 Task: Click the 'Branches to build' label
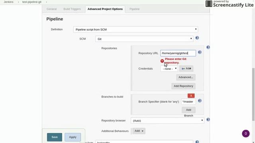pyautogui.click(x=112, y=97)
